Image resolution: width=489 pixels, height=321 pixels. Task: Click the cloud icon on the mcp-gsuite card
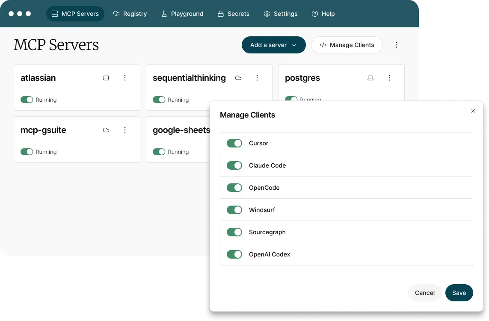point(106,130)
